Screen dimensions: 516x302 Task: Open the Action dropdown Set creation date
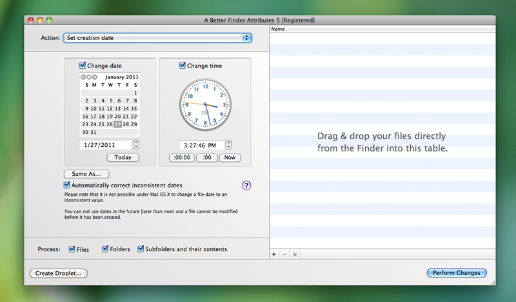157,38
